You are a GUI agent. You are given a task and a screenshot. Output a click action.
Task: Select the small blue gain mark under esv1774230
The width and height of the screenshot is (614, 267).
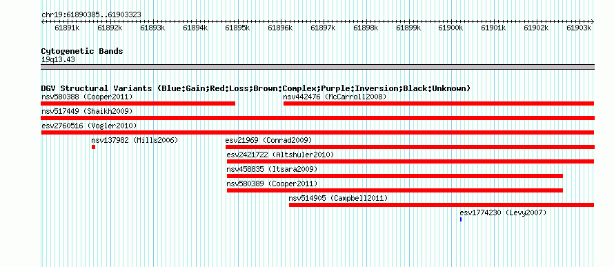(461, 219)
